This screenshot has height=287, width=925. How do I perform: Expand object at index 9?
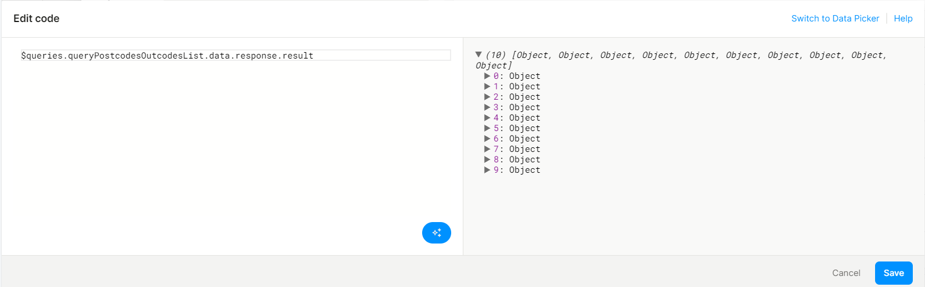[x=487, y=170]
